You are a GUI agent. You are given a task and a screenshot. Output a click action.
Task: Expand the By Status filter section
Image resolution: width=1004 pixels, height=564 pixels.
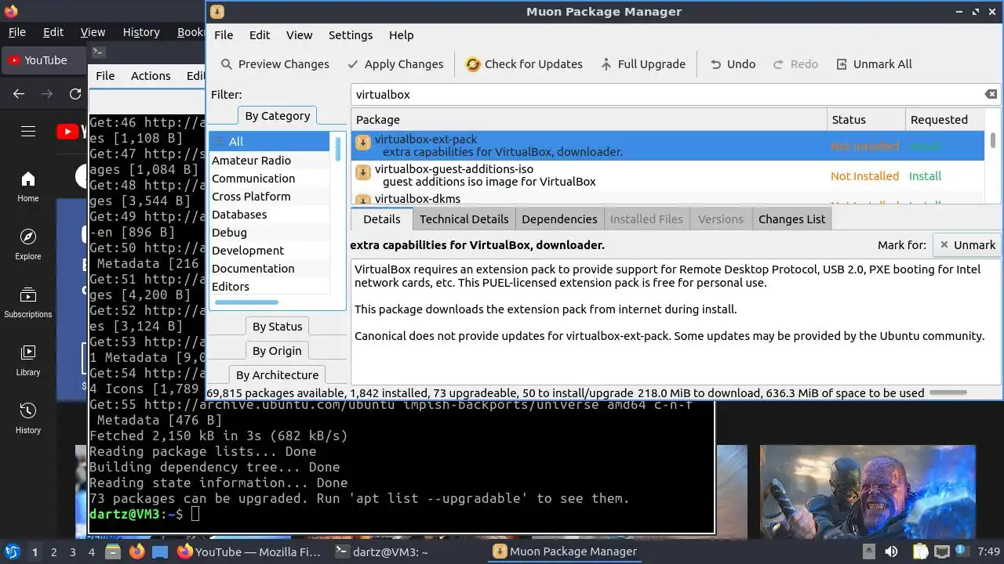[277, 327]
